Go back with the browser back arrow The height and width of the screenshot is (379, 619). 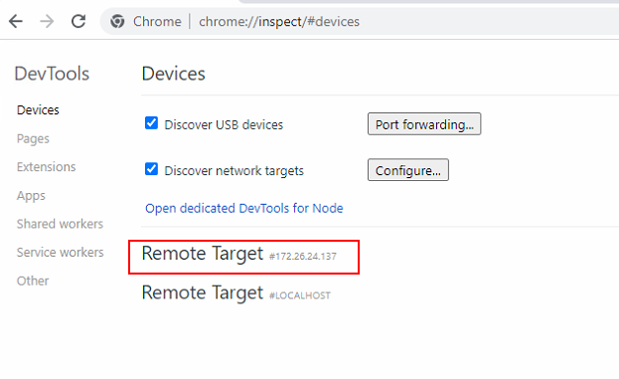16,21
